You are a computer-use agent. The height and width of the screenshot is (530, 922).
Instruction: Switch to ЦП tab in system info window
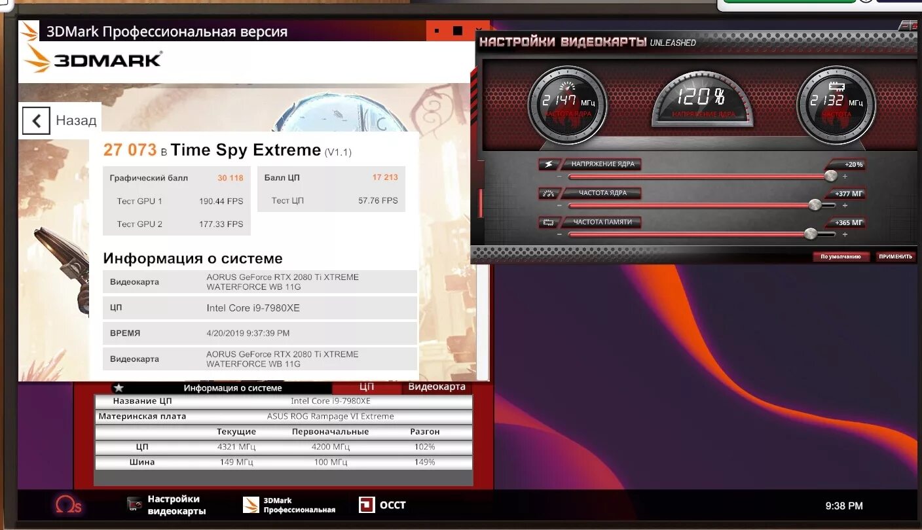click(x=367, y=387)
